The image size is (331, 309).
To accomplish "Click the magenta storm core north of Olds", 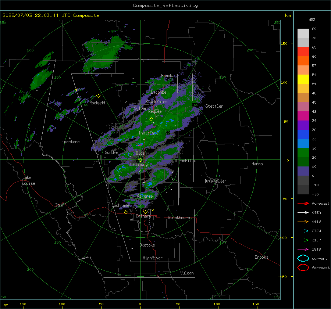I will (x=139, y=145).
